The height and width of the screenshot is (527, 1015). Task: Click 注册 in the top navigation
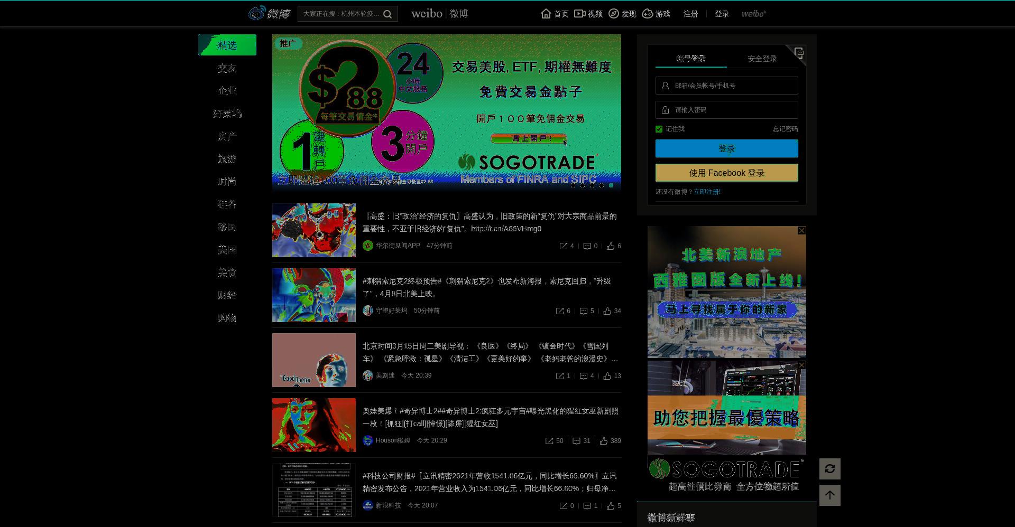point(690,14)
